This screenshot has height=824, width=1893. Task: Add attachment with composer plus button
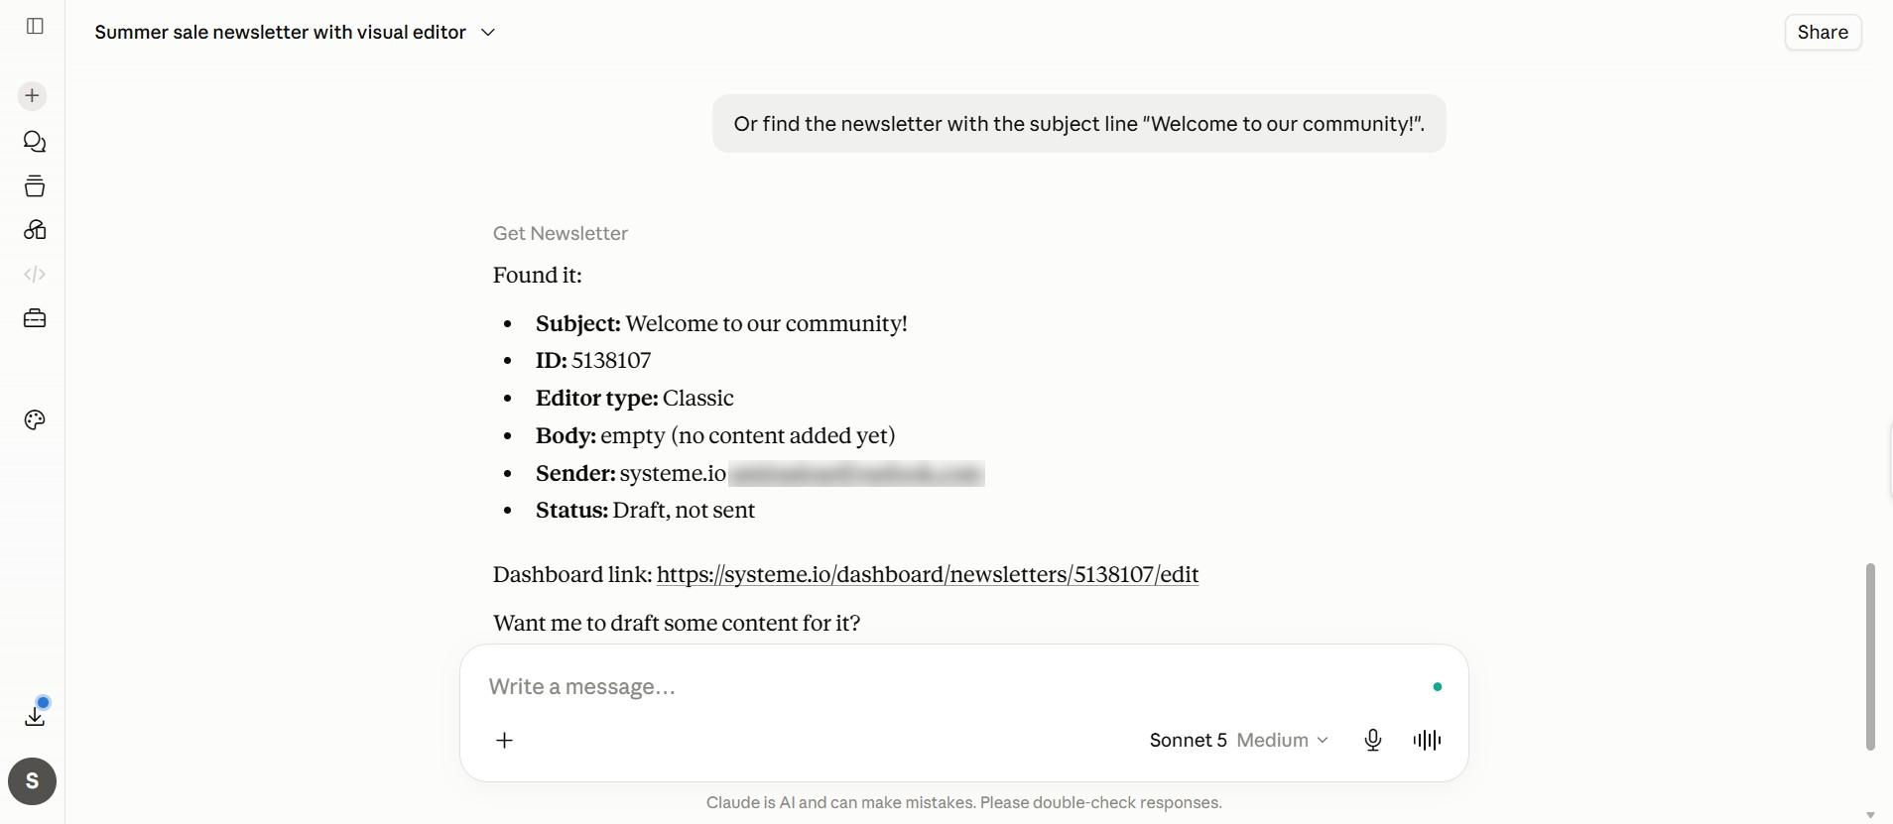click(x=505, y=740)
